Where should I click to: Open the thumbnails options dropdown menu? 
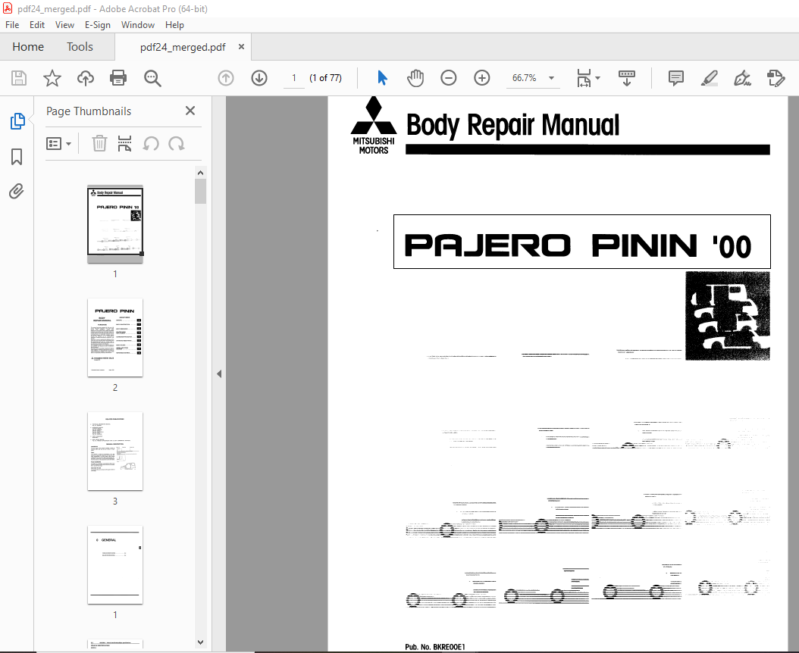pyautogui.click(x=58, y=144)
